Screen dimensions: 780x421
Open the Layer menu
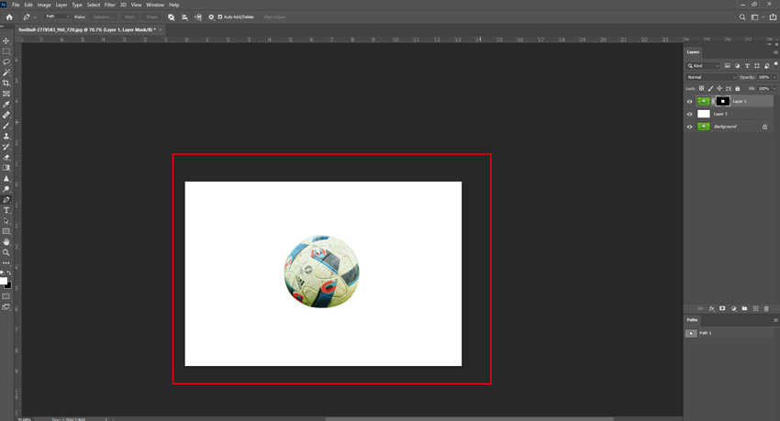61,5
